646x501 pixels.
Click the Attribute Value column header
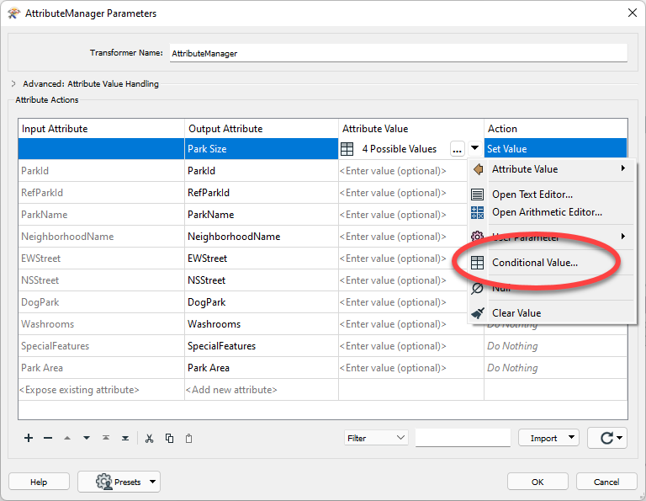(411, 129)
